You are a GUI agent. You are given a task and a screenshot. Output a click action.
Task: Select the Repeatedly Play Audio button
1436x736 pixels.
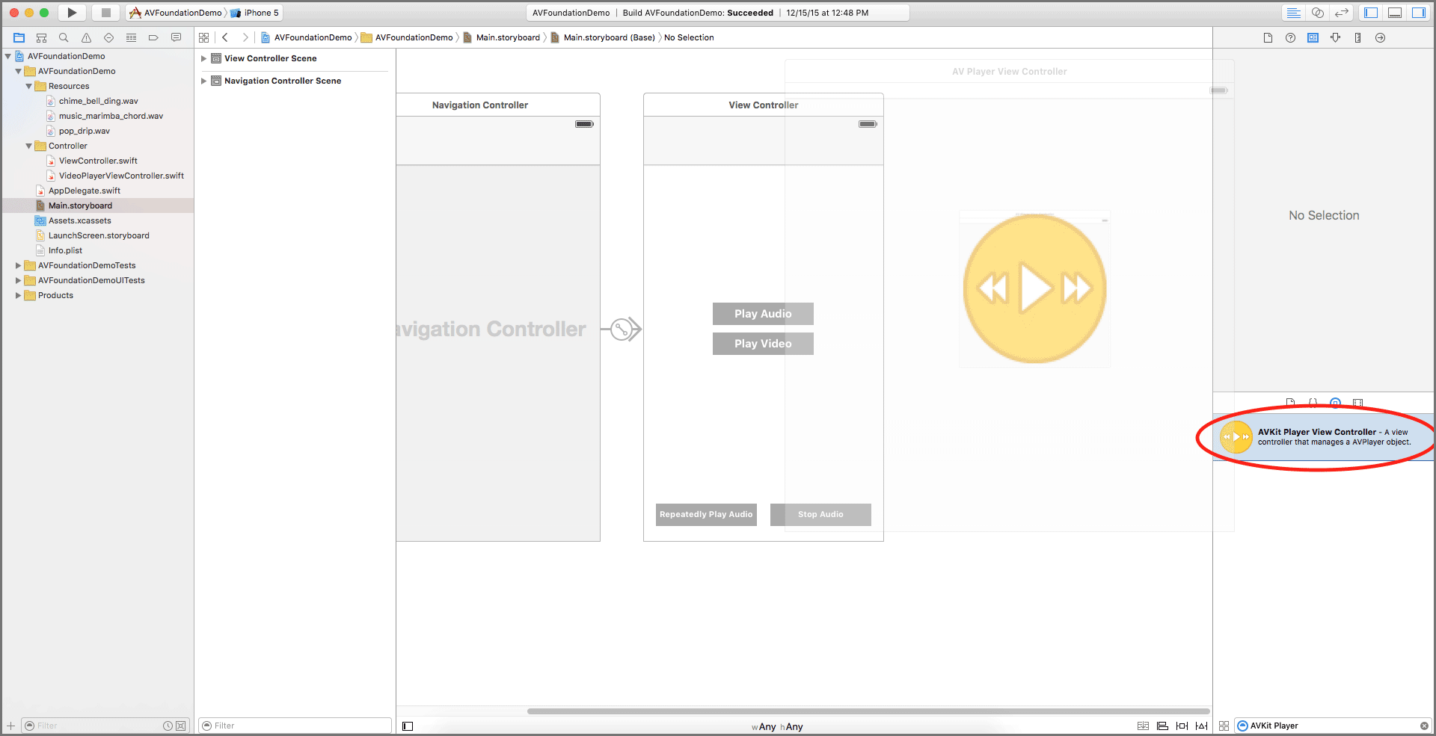pyautogui.click(x=706, y=515)
